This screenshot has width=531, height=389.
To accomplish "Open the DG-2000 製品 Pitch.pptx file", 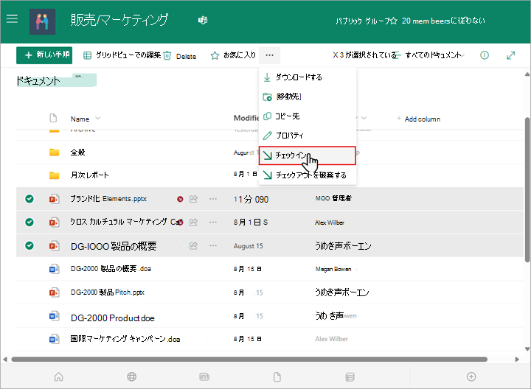I will (x=108, y=292).
